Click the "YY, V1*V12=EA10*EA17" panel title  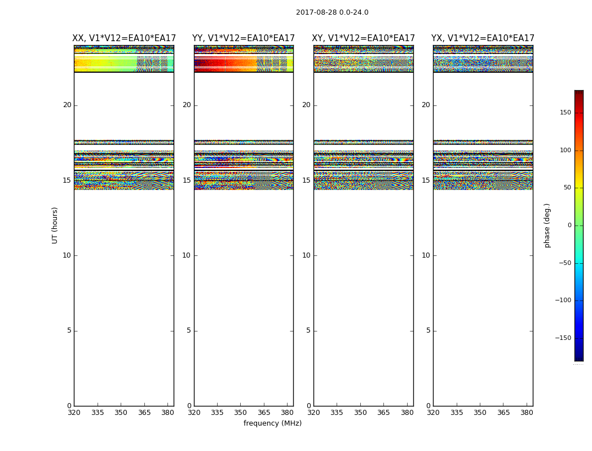tap(244, 38)
